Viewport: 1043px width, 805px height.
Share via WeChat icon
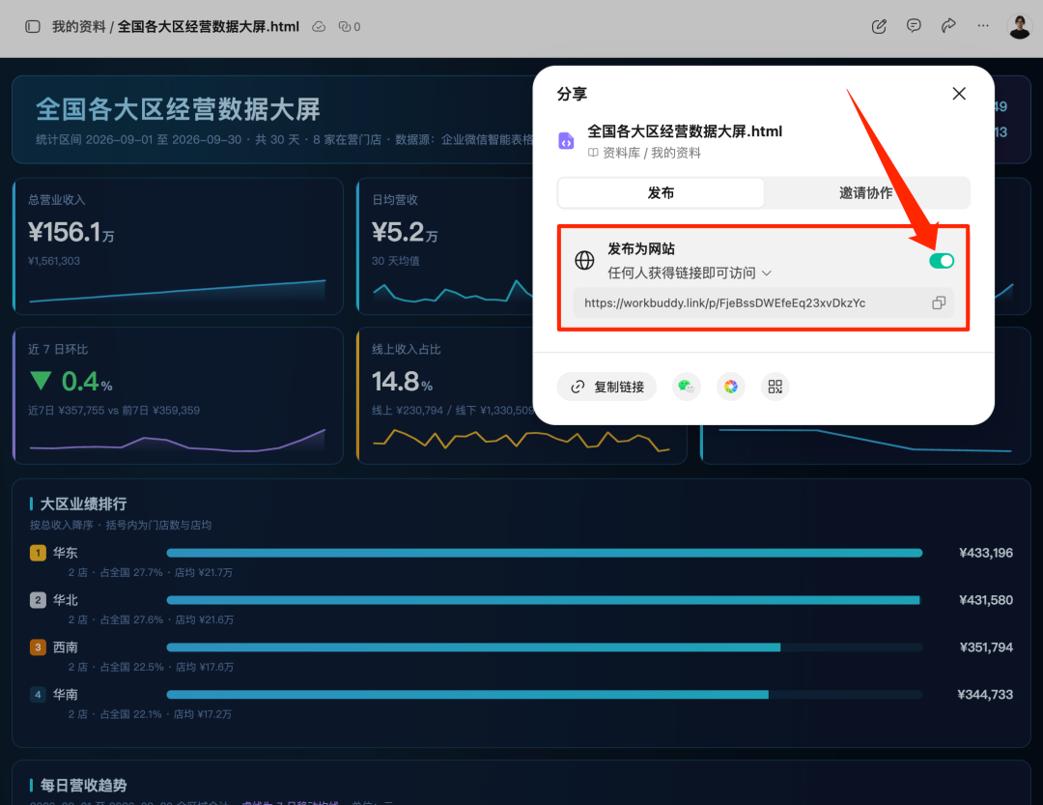tap(686, 387)
